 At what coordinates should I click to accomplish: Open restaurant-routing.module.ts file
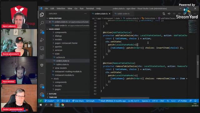(68, 72)
